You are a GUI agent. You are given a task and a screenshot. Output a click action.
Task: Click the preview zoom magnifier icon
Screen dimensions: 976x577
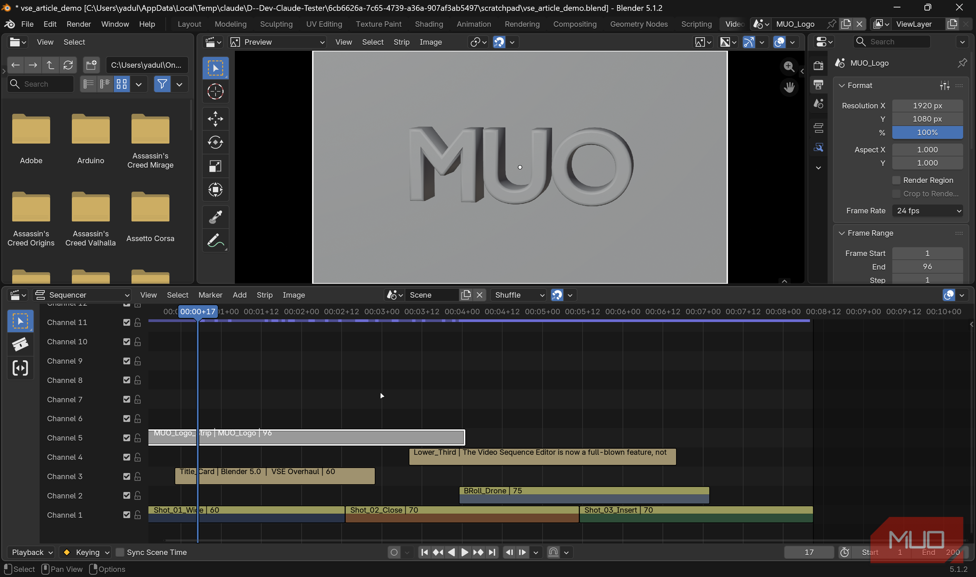point(789,66)
